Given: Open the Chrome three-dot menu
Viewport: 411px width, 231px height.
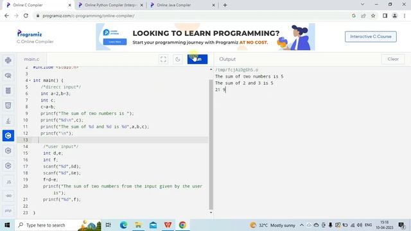Looking at the screenshot, I should tap(405, 15).
